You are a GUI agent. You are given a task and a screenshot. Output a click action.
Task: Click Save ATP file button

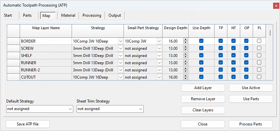point(28,124)
